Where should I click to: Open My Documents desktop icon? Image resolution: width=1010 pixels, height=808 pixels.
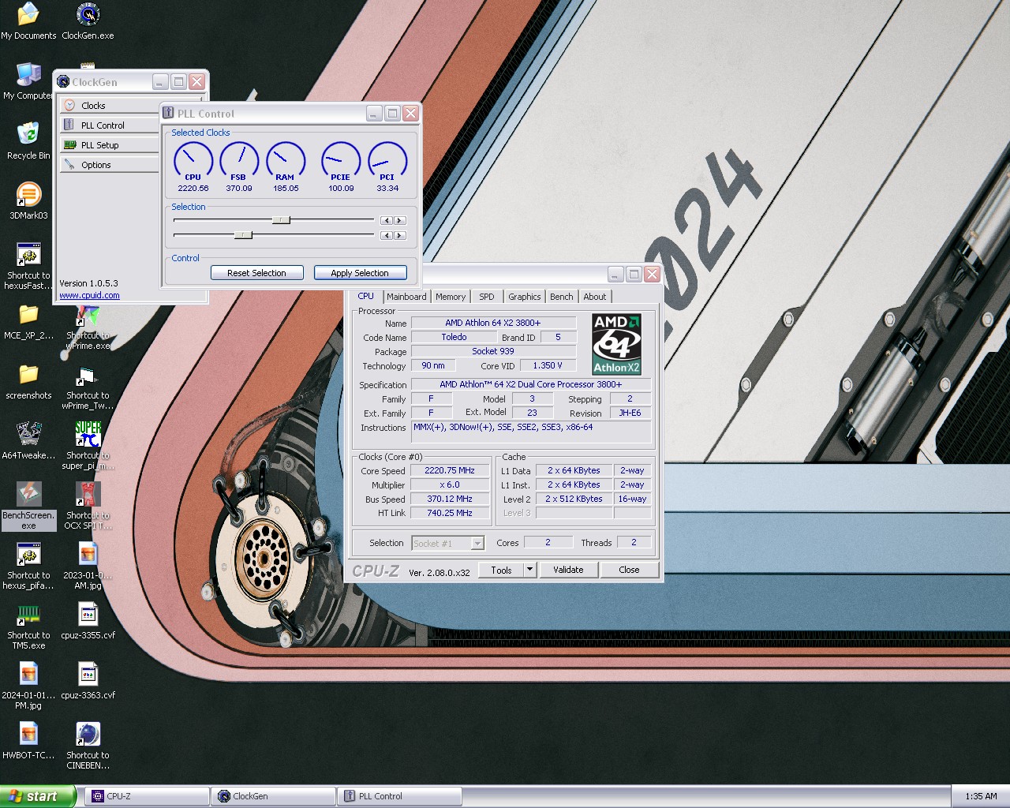pos(28,21)
